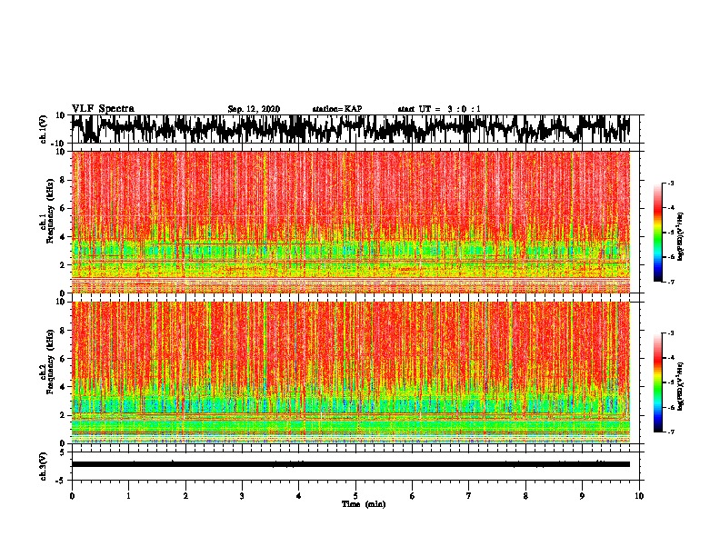Select ch.1 colorbar "log(PSD)" units label
720x556 pixels.
[x=680, y=237]
